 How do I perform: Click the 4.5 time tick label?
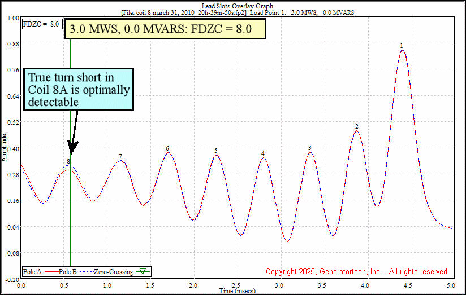408,285
